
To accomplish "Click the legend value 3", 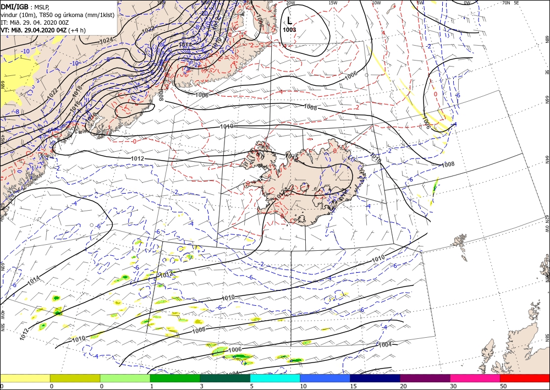I will click(202, 387).
